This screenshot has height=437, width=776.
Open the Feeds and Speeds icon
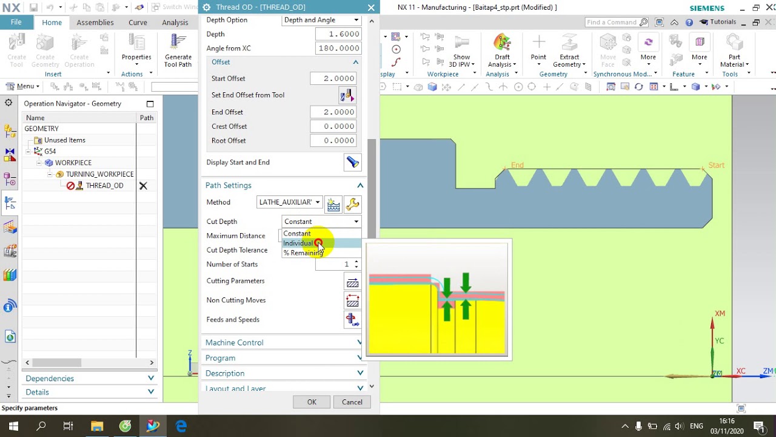(x=352, y=320)
